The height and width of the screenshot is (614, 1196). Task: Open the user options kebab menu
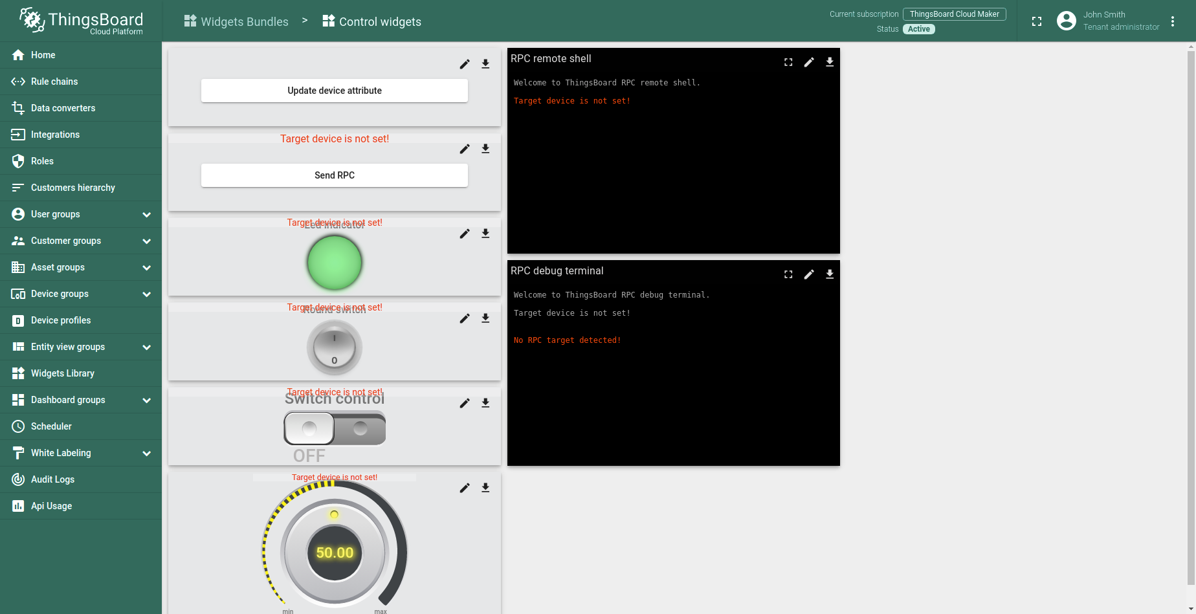click(1173, 21)
